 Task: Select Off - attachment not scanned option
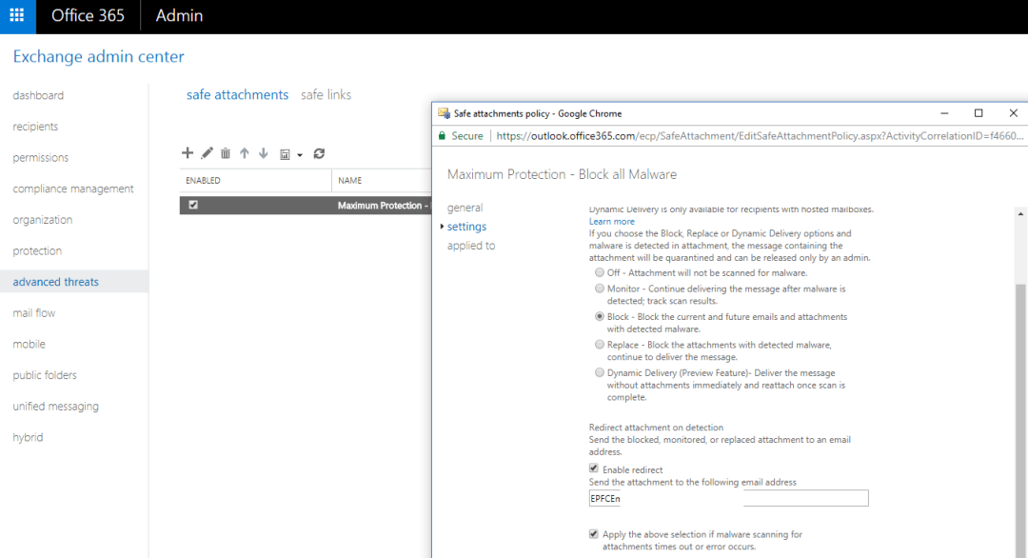coord(600,272)
